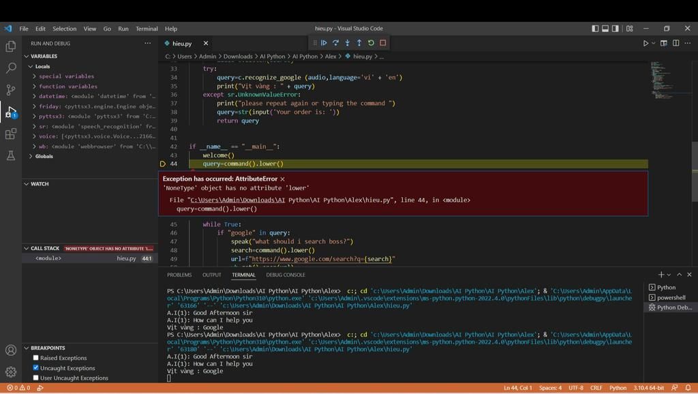This screenshot has width=698, height=394.
Task: Open the File menu
Action: [24, 29]
